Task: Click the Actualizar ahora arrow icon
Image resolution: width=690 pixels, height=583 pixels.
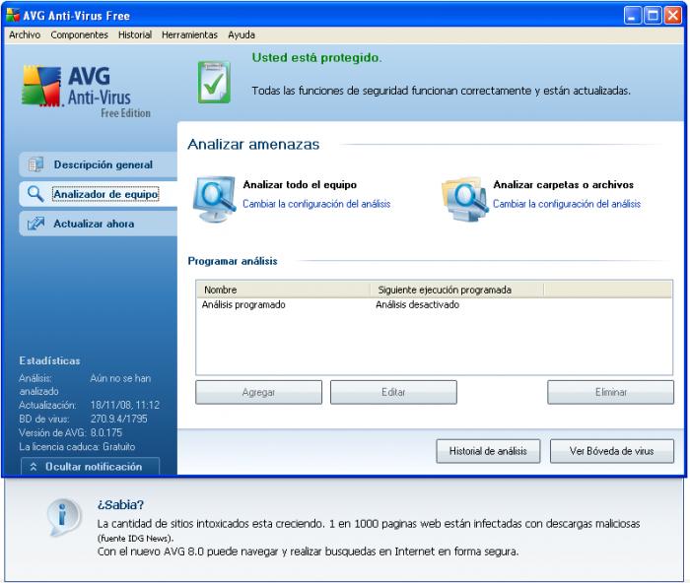Action: tap(35, 224)
